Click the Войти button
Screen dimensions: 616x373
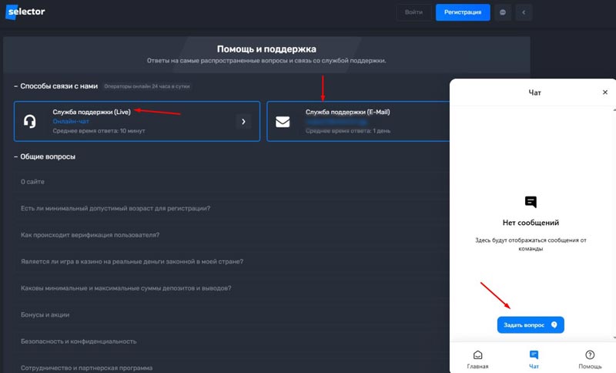point(413,12)
